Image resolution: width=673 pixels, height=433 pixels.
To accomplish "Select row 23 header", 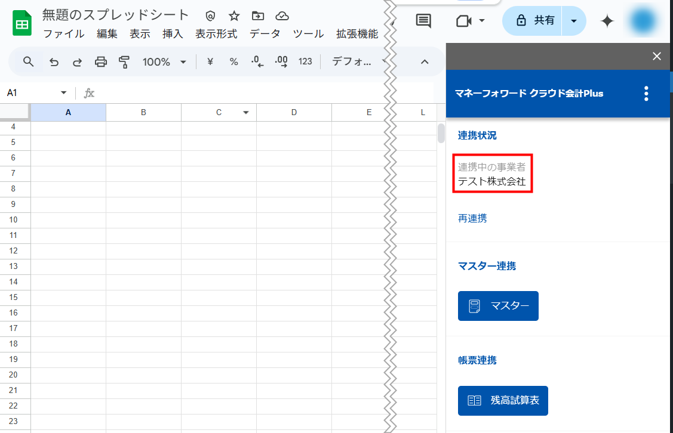I will coord(13,422).
